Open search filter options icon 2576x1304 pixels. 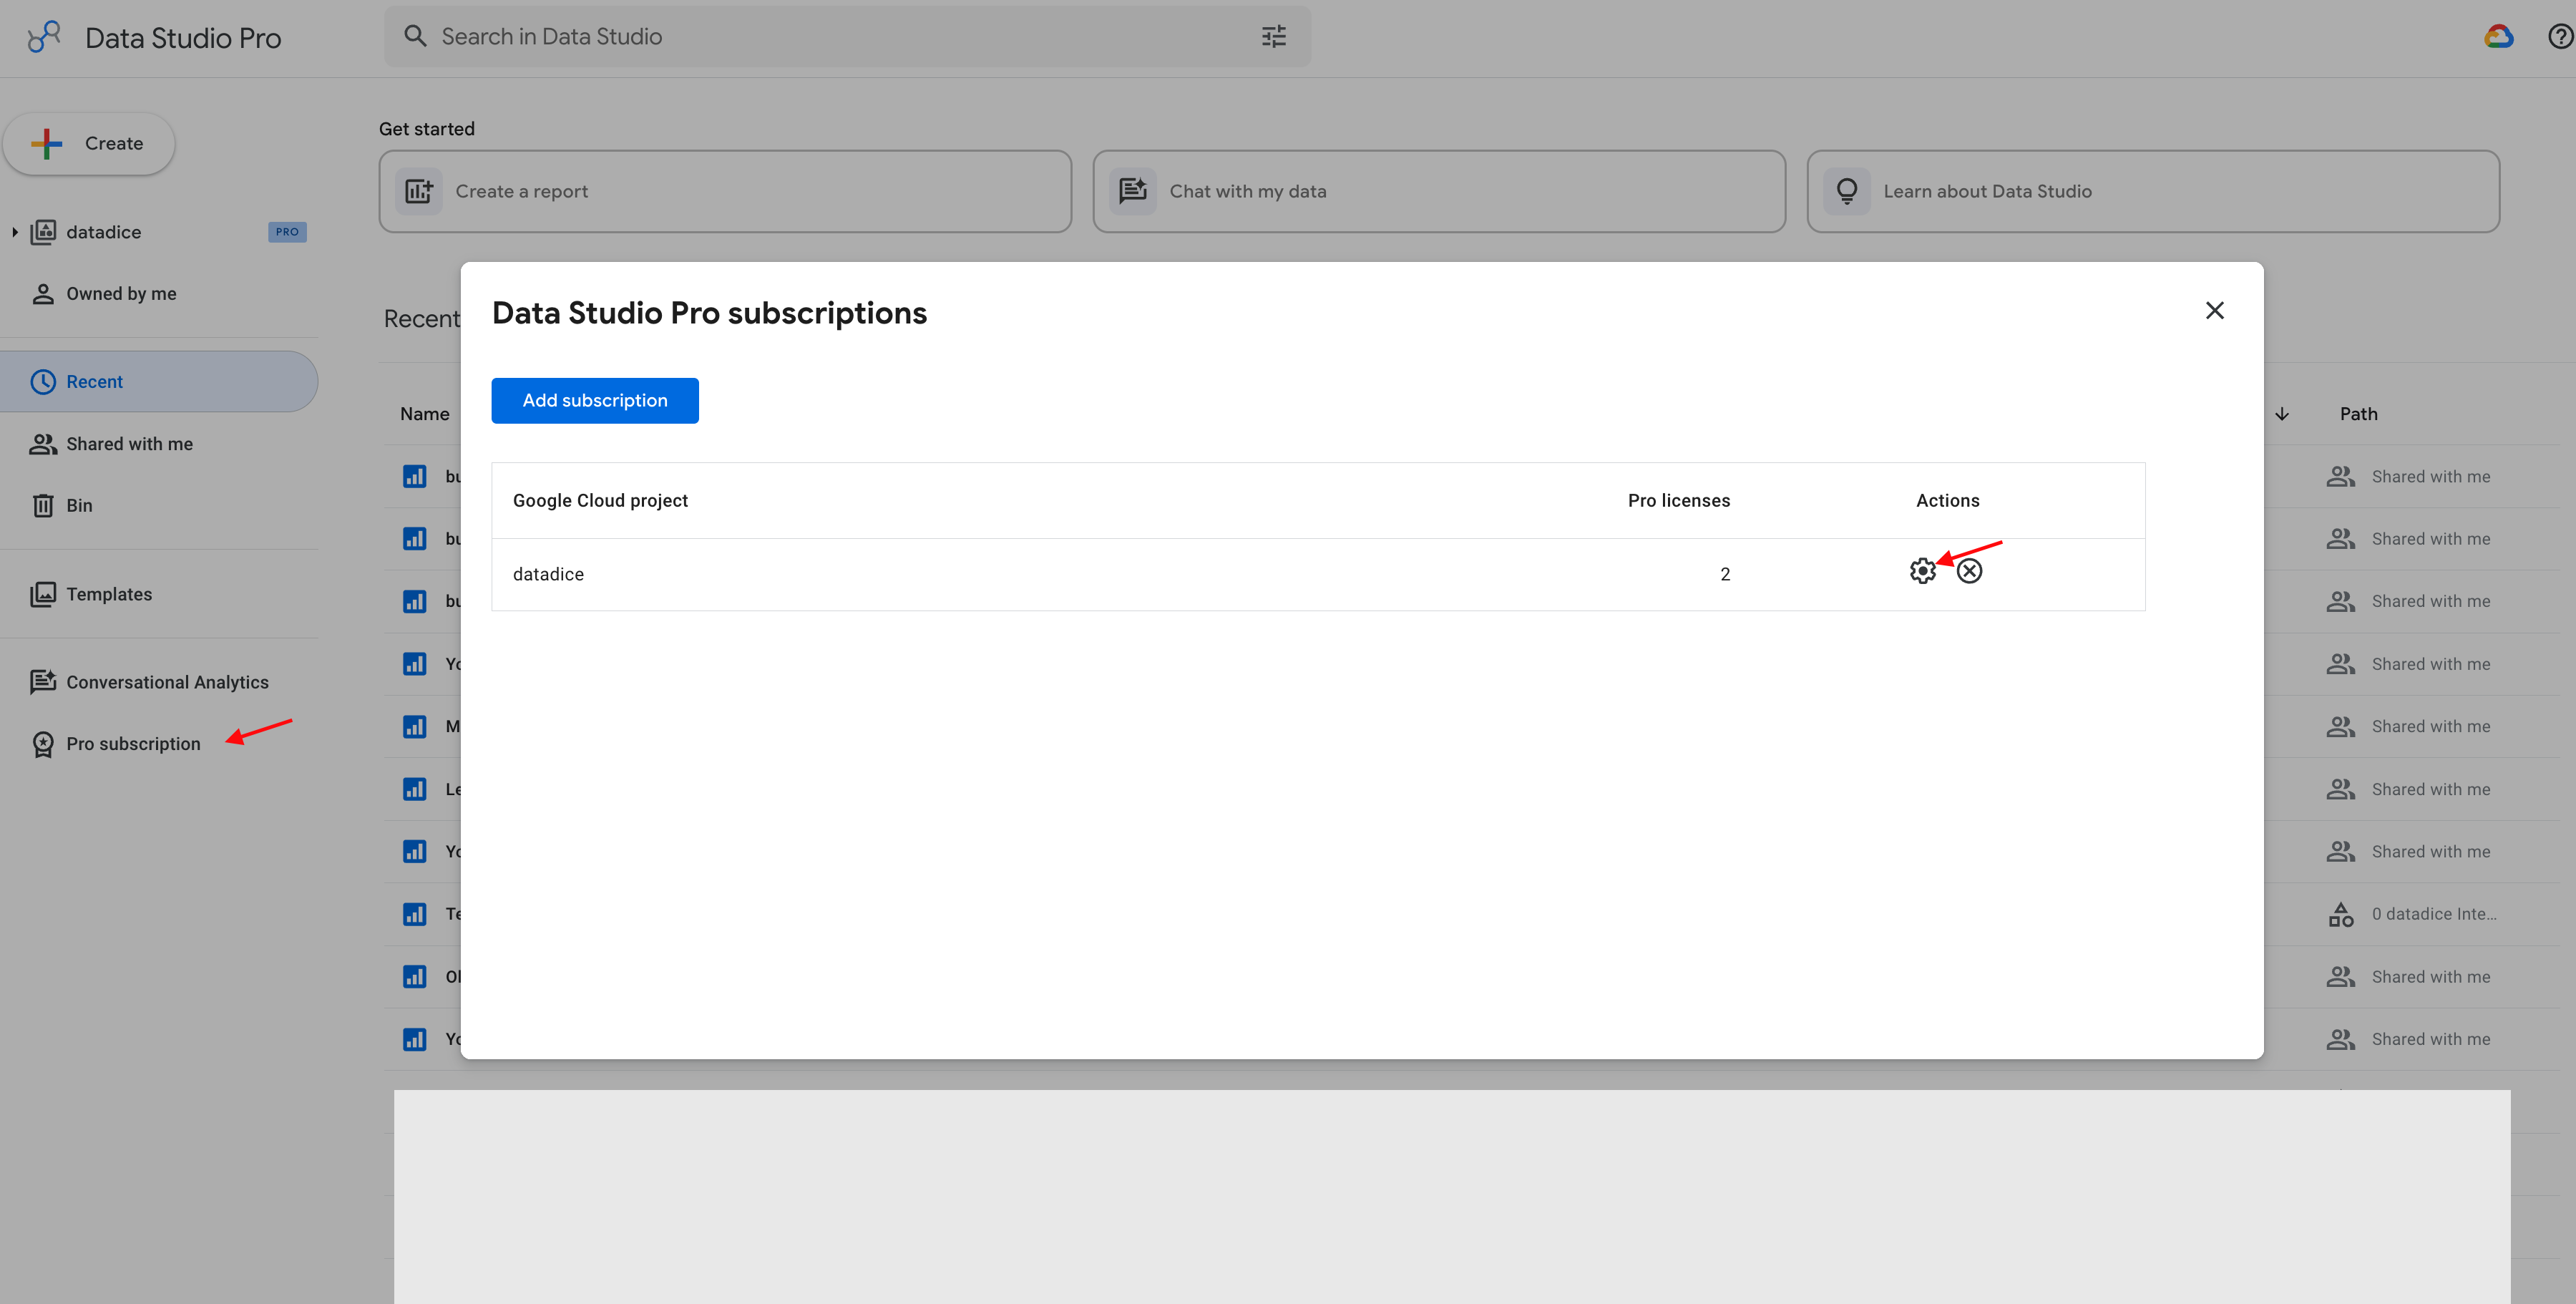1273,37
